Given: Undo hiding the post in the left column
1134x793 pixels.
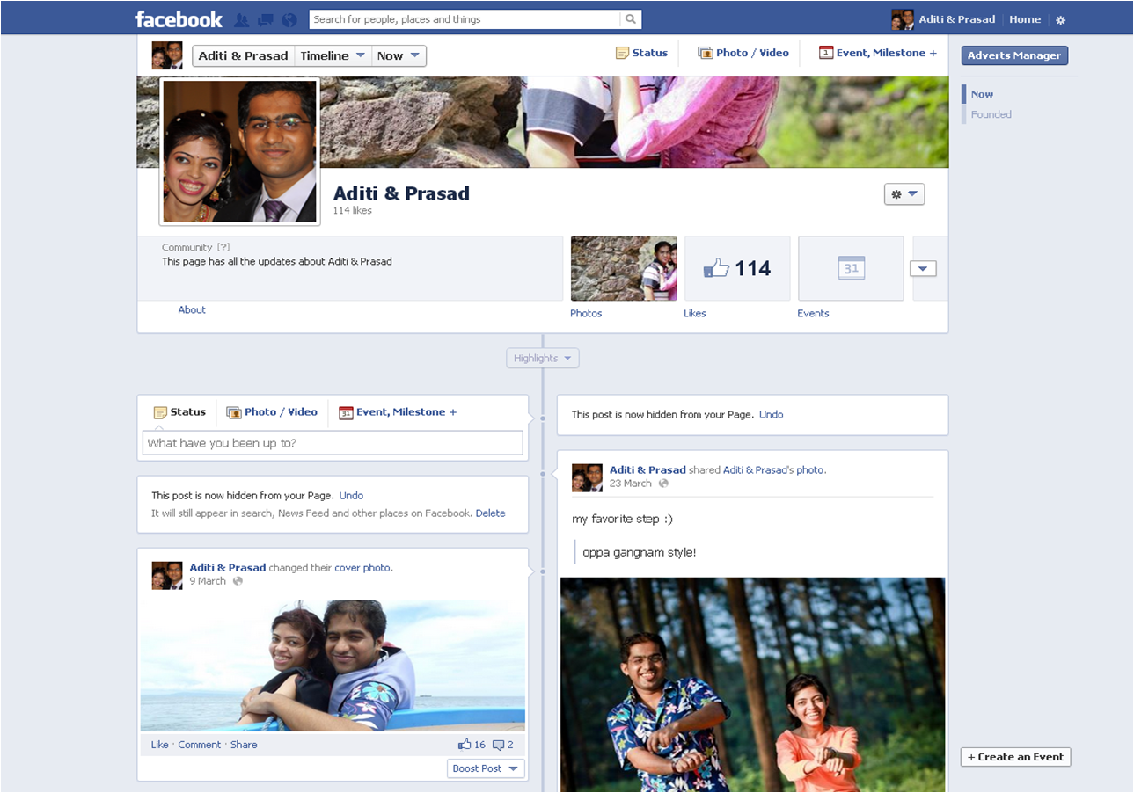Looking at the screenshot, I should click(x=351, y=496).
